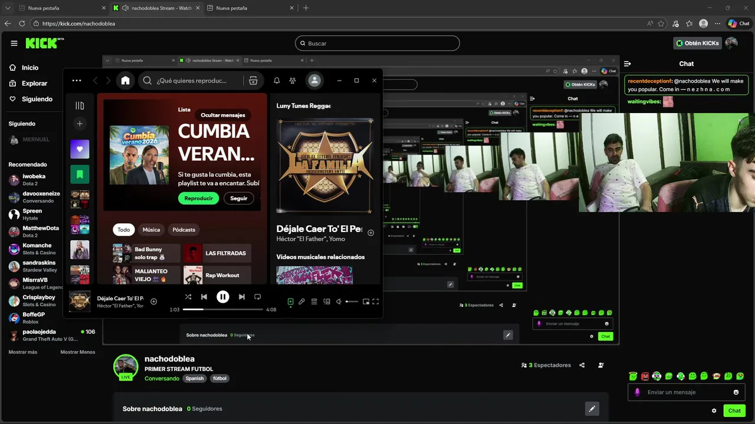Toggle repeat in Spotify player
Screen dimensions: 755x424
tap(257, 297)
